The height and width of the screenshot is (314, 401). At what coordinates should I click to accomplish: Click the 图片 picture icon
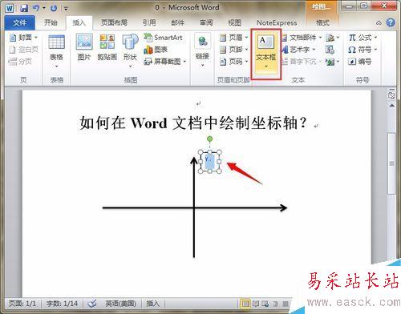click(x=84, y=47)
